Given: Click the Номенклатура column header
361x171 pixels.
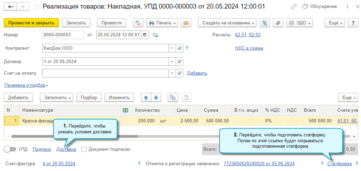Looking at the screenshot, I should click(70, 110).
